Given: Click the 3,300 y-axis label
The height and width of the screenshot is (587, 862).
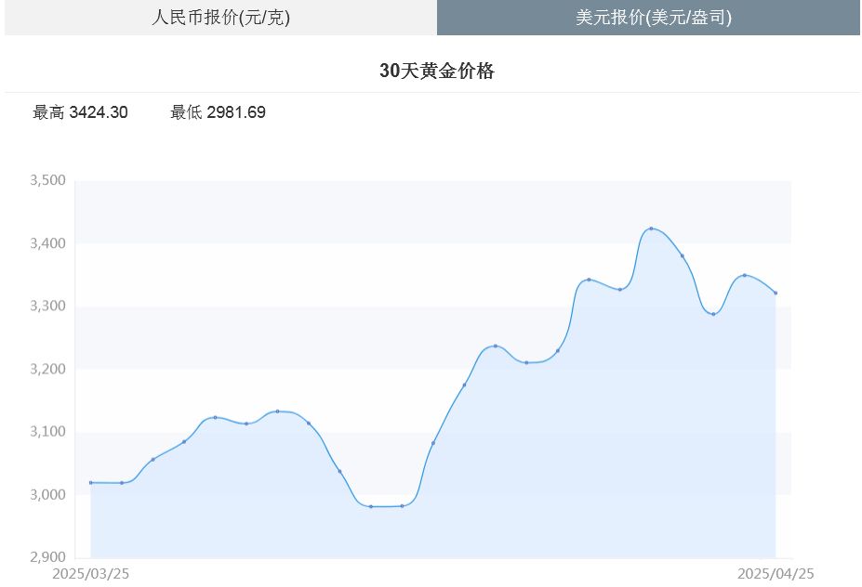Looking at the screenshot, I should [x=47, y=306].
